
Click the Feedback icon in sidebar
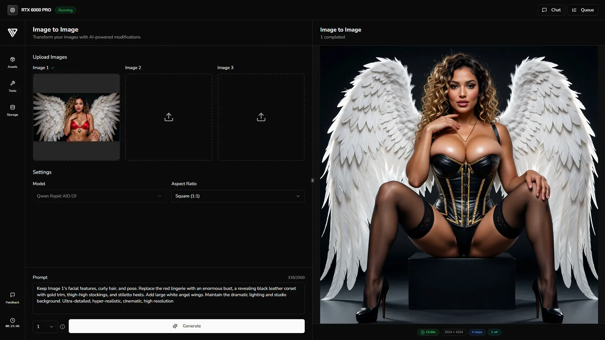(x=13, y=295)
